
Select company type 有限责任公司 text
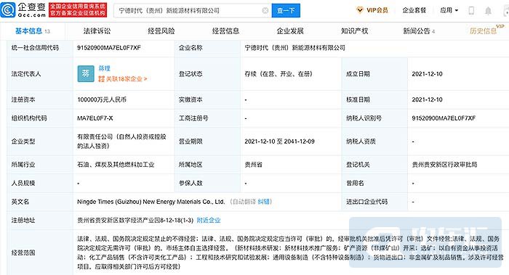tap(121, 141)
